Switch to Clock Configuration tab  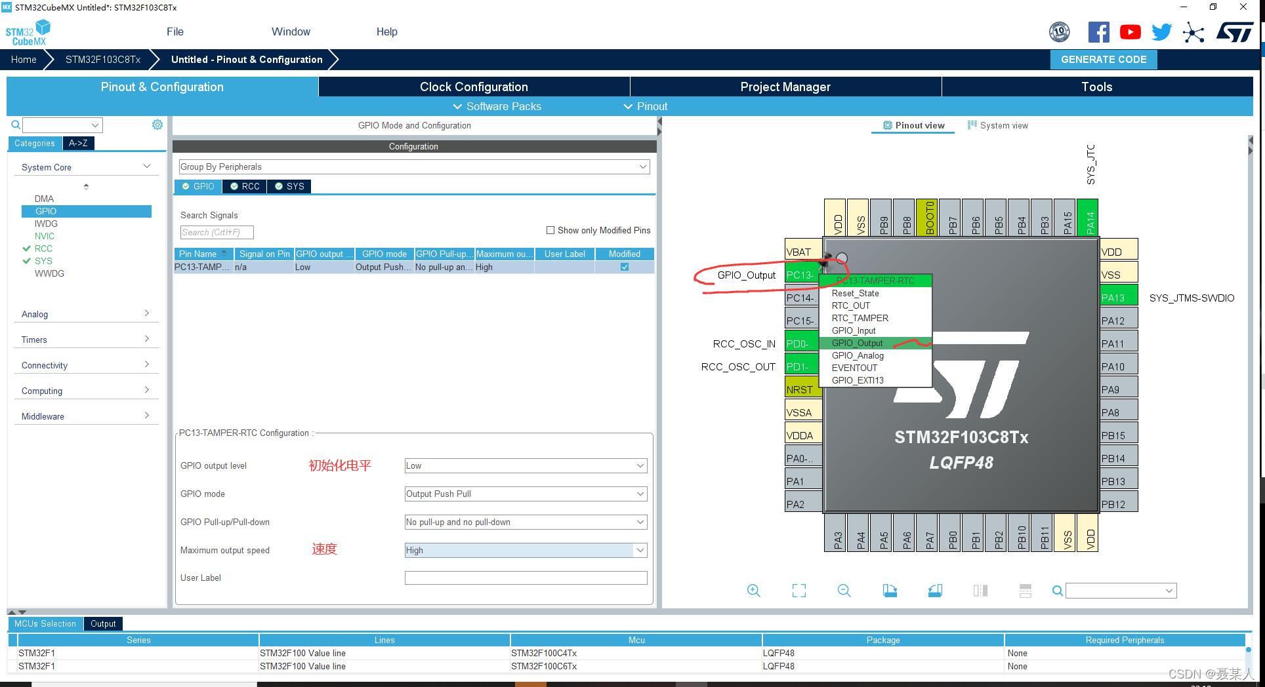[474, 87]
